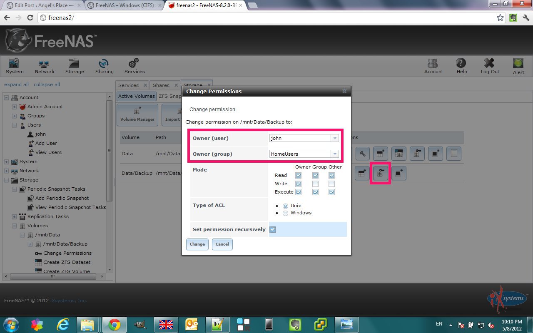Launch Internet Explorer from the taskbar
533x333 pixels.
pyautogui.click(x=62, y=324)
